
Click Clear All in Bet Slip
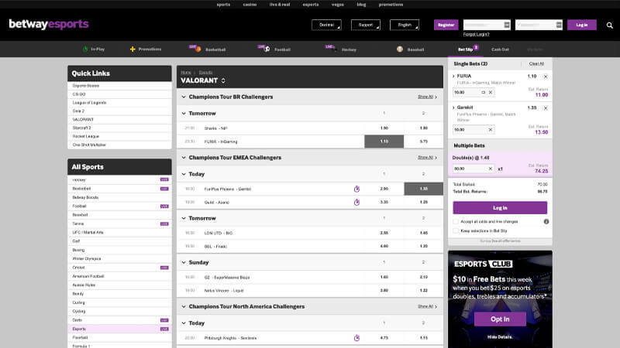coord(536,64)
